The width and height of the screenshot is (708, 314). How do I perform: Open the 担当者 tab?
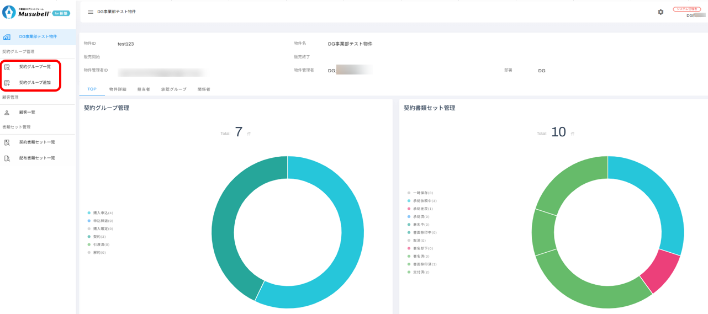point(144,89)
